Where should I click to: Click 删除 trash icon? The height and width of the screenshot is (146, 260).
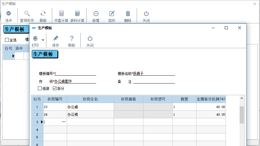pyautogui.click(x=128, y=13)
